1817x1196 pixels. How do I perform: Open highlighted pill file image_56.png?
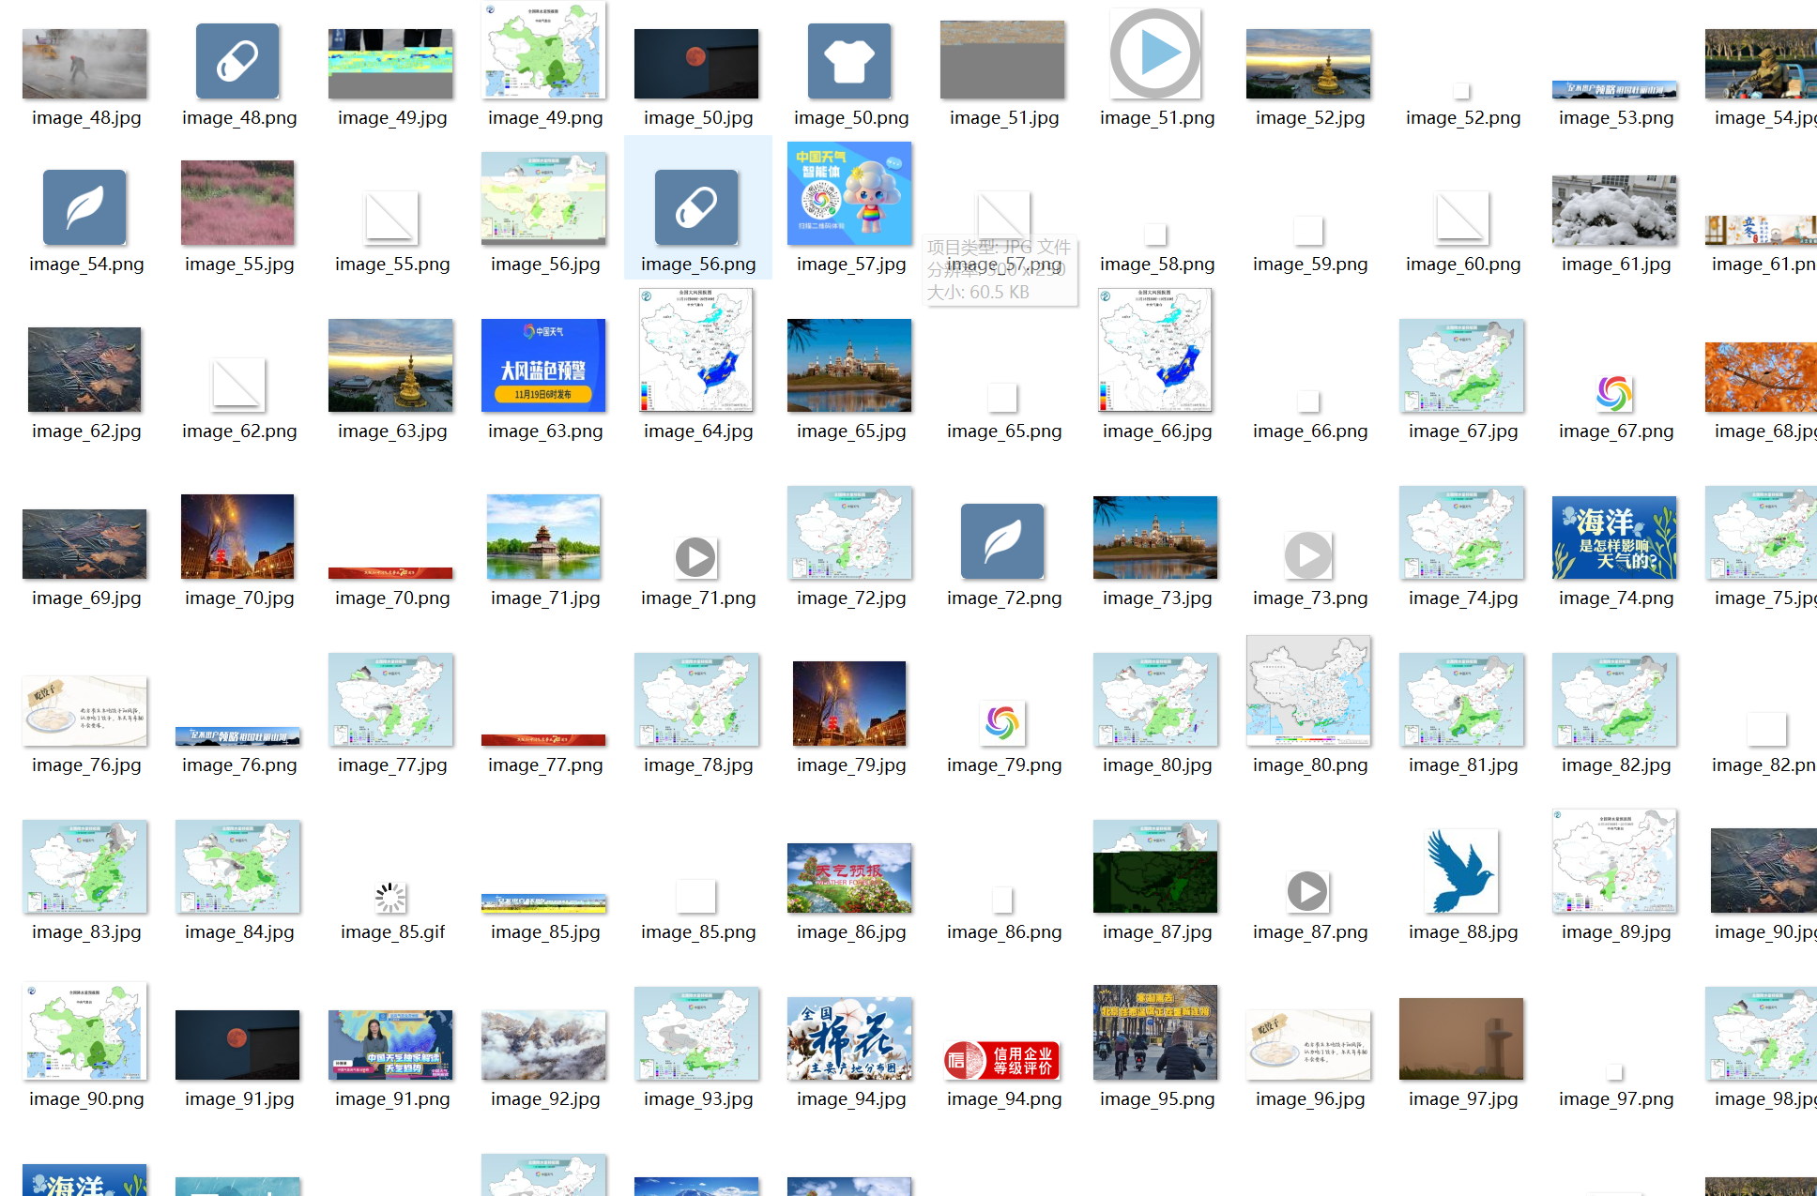696,207
